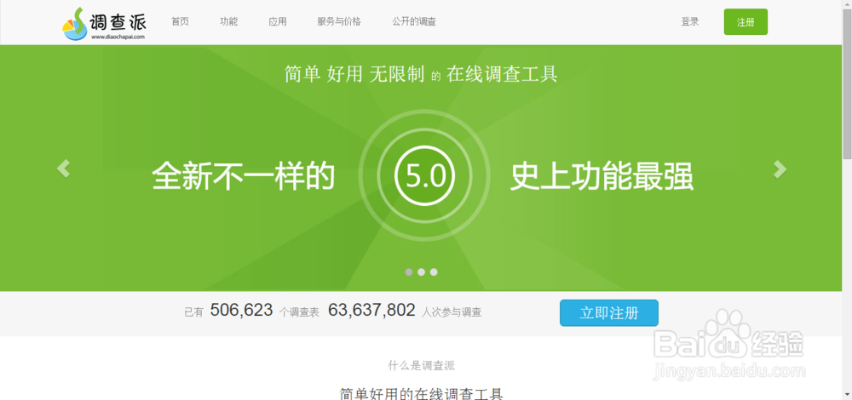Open the 功能 menu item
This screenshot has width=852, height=400.
pos(228,22)
